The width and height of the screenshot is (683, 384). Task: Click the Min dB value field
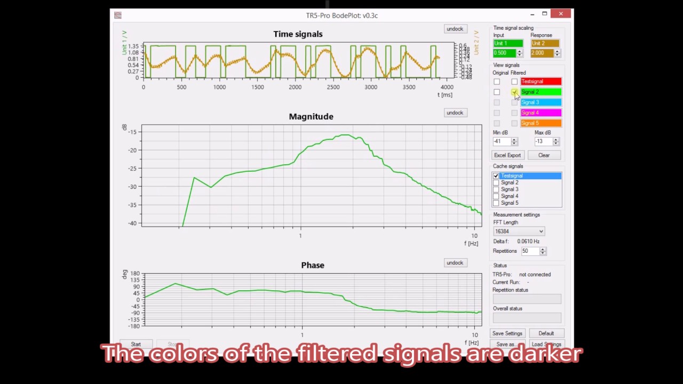502,141
